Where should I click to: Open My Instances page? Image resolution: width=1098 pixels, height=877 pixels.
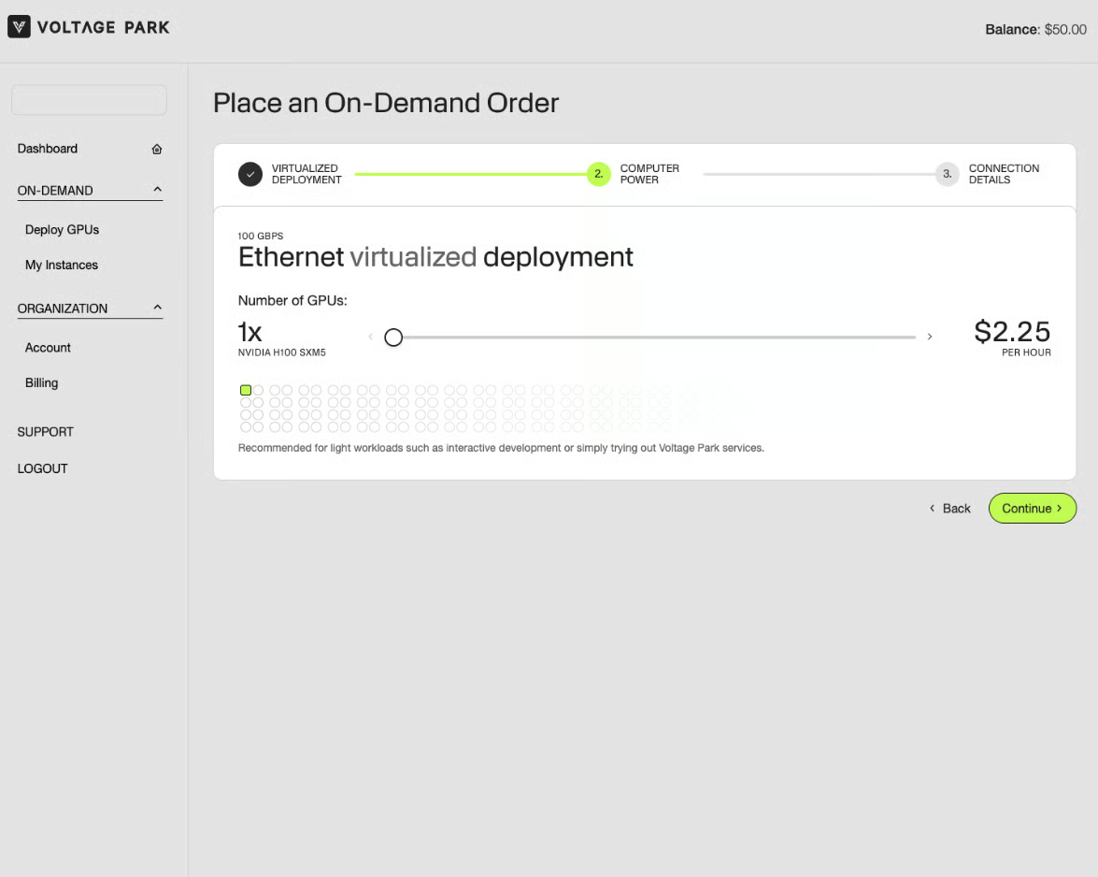point(62,266)
